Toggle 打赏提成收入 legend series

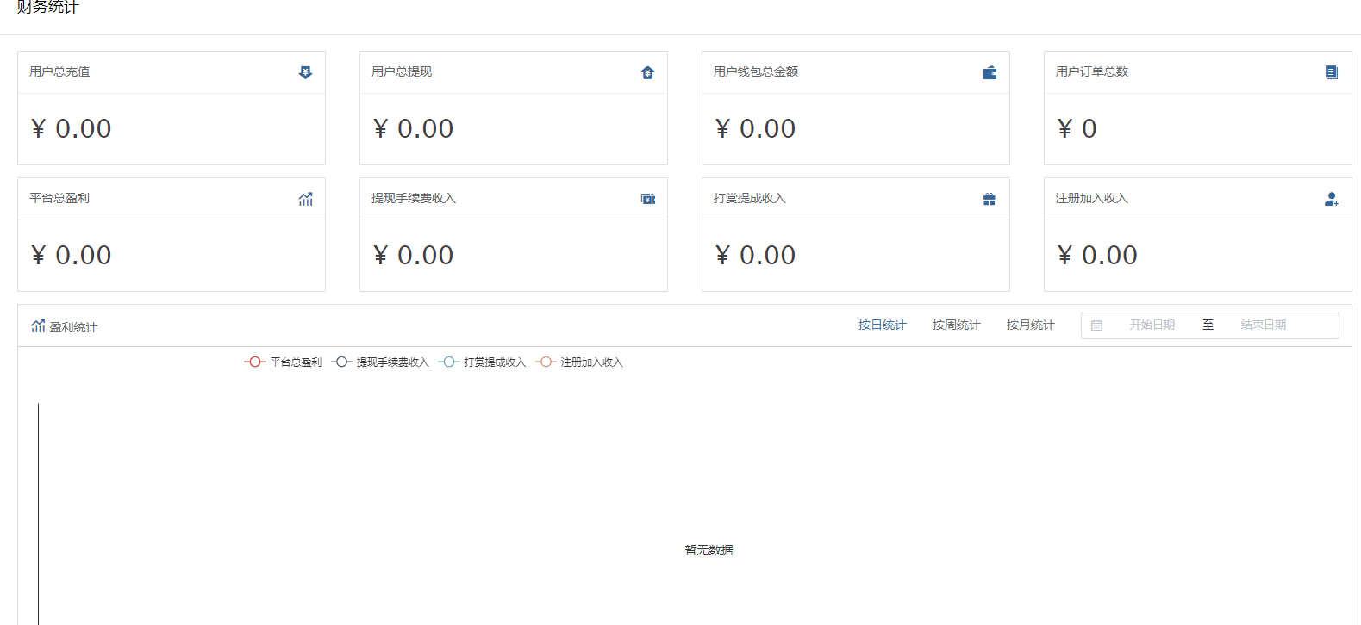(483, 362)
